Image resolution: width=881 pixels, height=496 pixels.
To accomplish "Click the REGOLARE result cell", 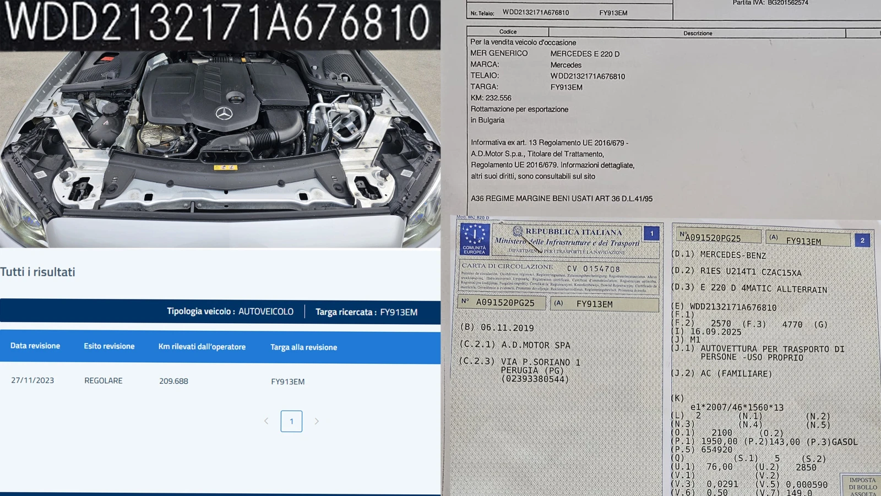I will pyautogui.click(x=104, y=381).
